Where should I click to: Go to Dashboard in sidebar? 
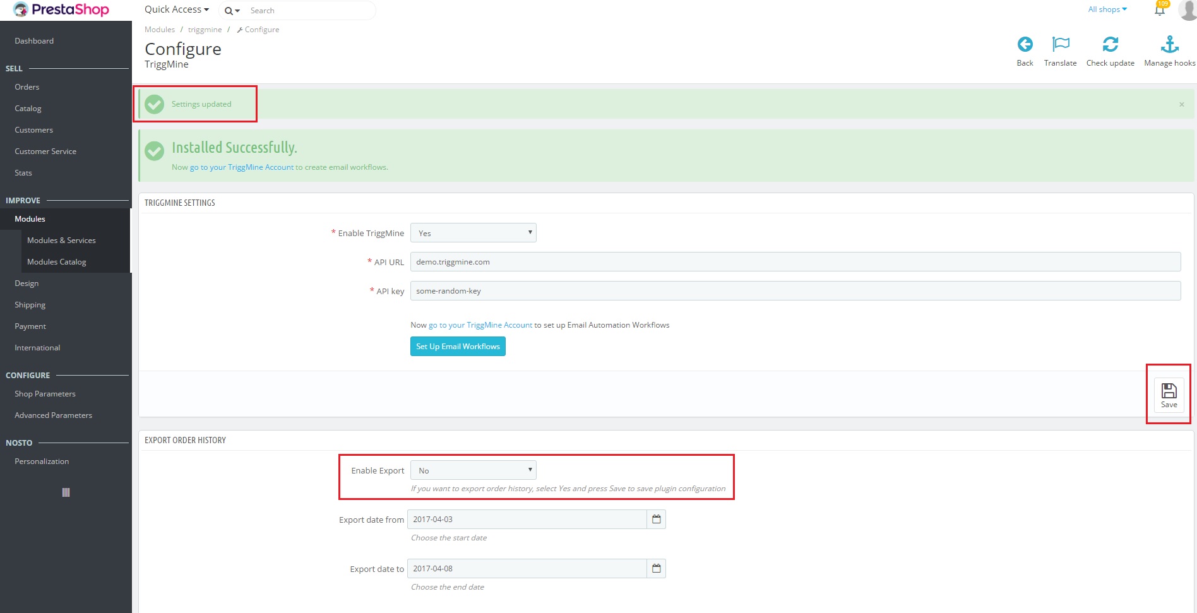click(34, 41)
